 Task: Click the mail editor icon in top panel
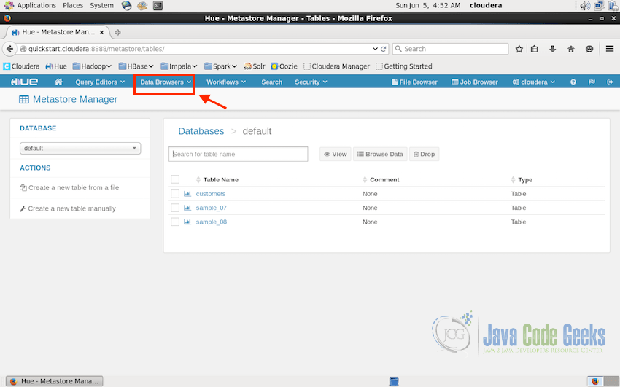142,6
